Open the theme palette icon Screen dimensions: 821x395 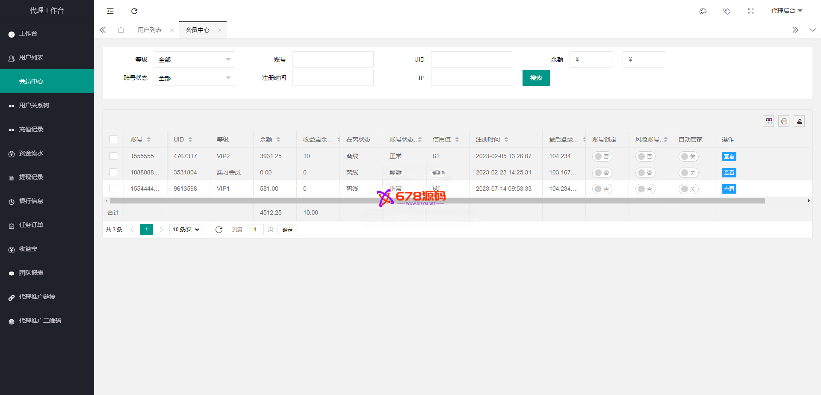pyautogui.click(x=703, y=11)
